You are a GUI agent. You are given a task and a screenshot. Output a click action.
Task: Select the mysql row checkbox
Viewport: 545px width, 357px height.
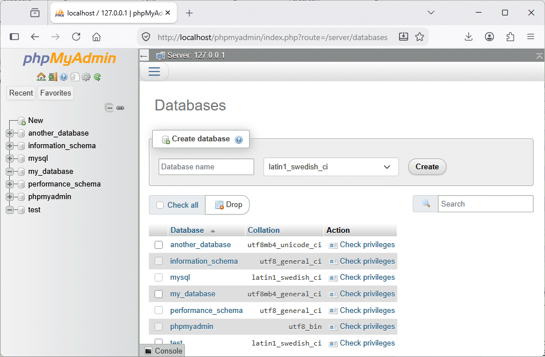click(159, 277)
